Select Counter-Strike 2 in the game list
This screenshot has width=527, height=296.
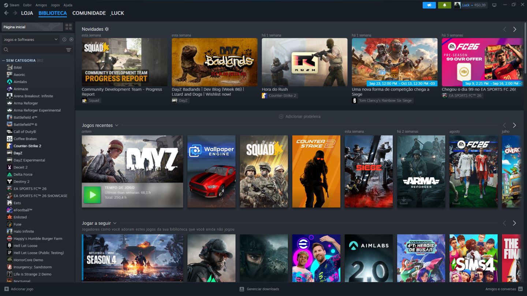(x=27, y=146)
